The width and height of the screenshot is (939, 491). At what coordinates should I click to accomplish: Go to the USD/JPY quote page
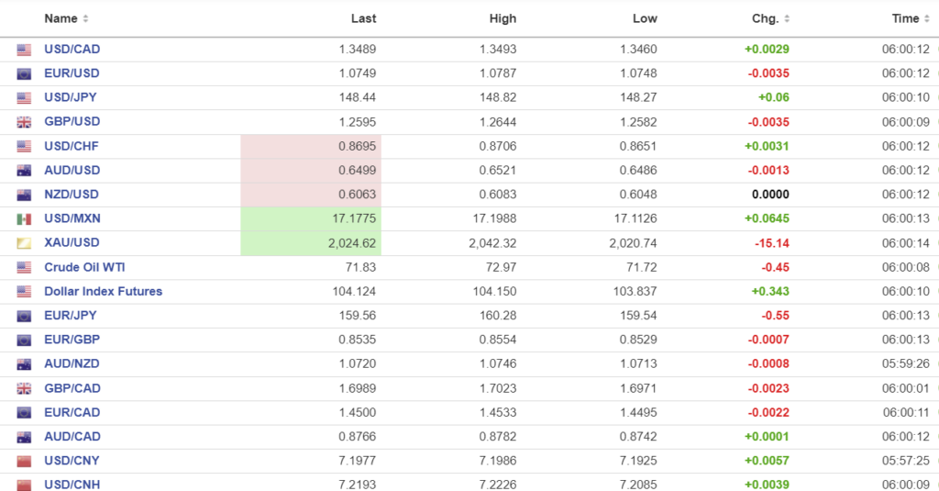pos(71,97)
